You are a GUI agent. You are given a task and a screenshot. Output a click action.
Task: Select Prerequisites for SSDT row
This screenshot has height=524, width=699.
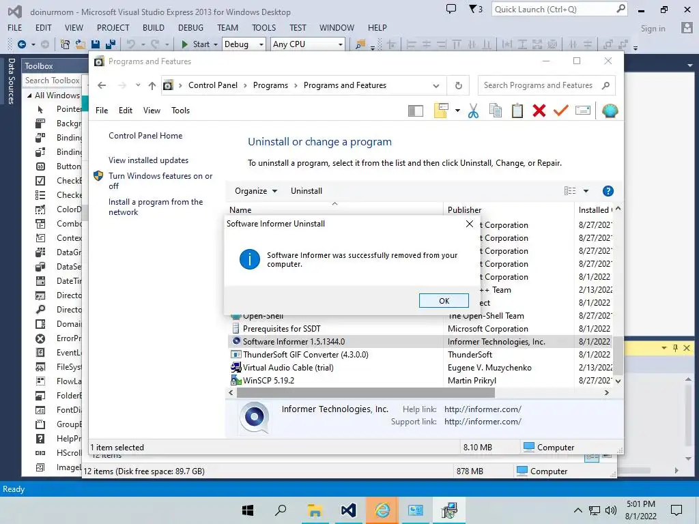coord(419,329)
